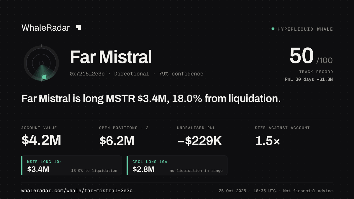
Task: Click the UNREALISED PNL label
Action: tap(196, 128)
